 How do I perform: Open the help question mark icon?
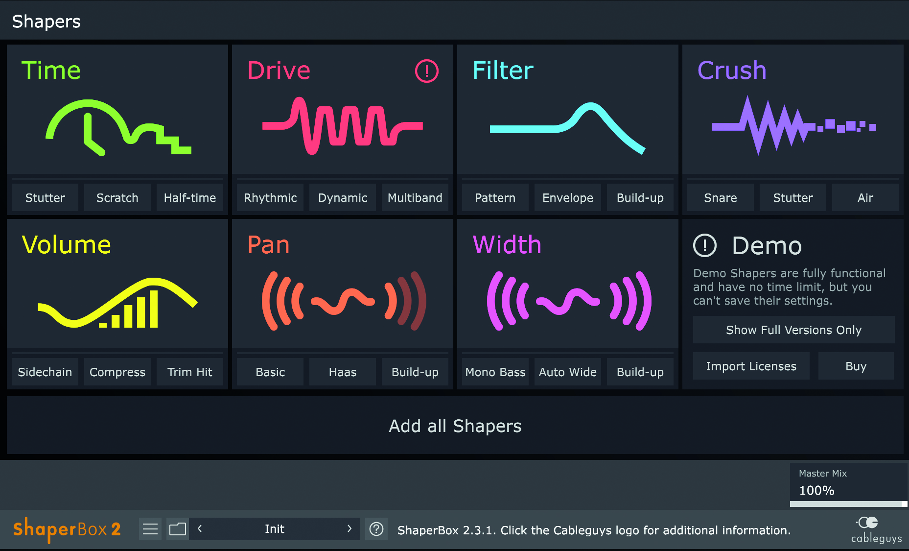(x=376, y=529)
